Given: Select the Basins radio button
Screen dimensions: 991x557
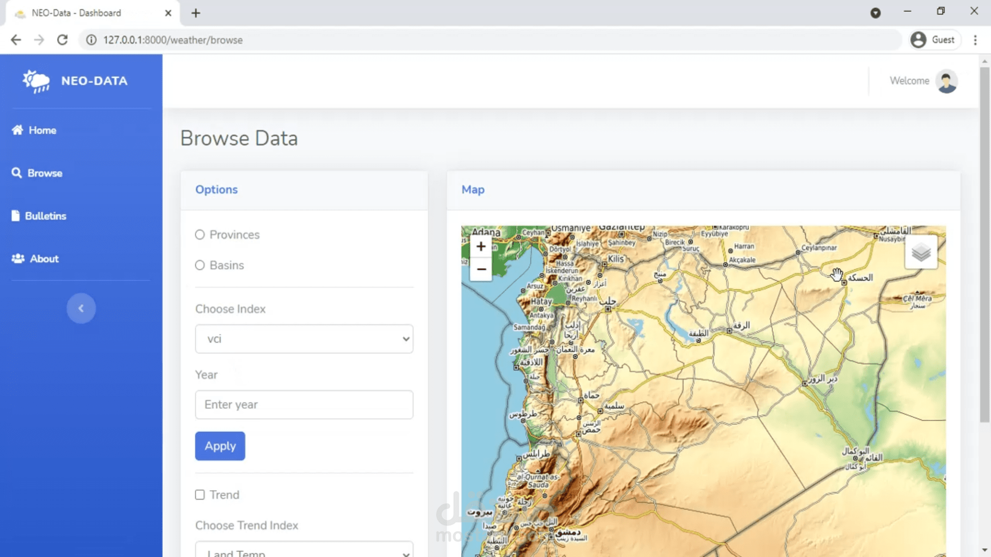Looking at the screenshot, I should click(x=200, y=265).
